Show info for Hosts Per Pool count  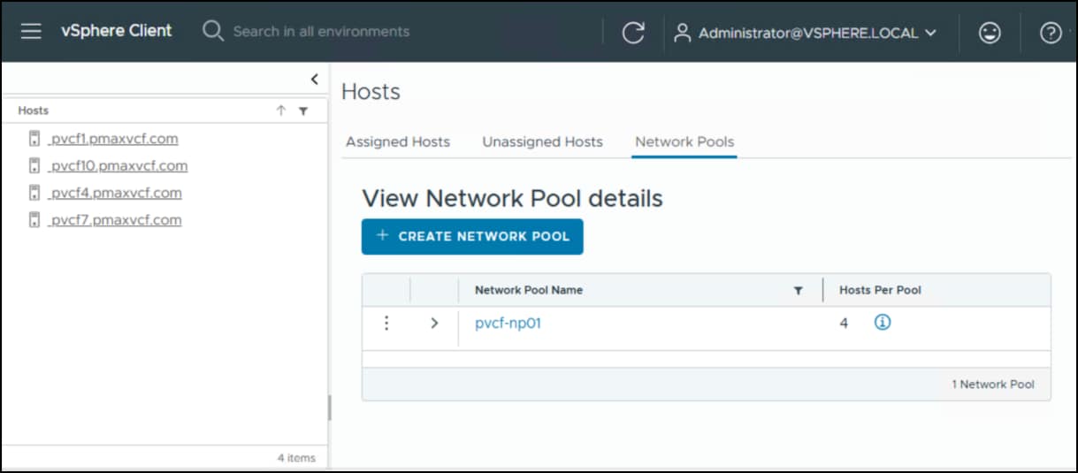(x=883, y=323)
